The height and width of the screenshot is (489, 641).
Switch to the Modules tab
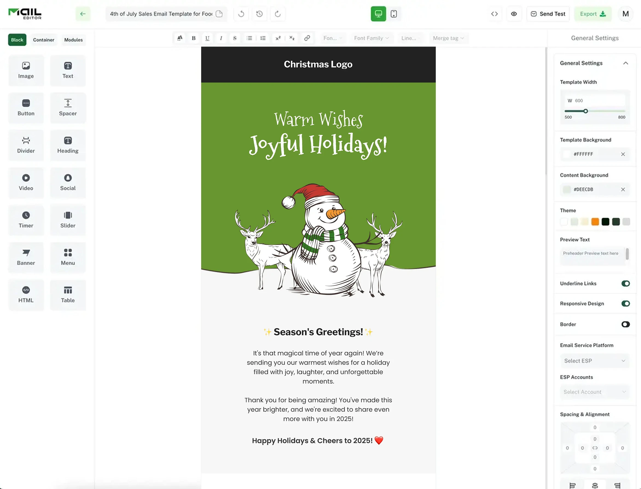pos(73,40)
